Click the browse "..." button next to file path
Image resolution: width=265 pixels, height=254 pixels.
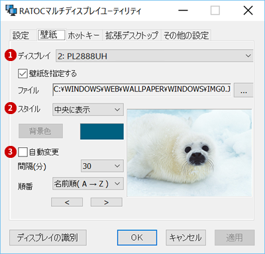[x=243, y=90]
